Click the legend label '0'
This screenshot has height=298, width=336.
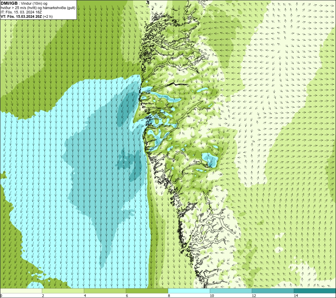pyautogui.click(x=1, y=296)
